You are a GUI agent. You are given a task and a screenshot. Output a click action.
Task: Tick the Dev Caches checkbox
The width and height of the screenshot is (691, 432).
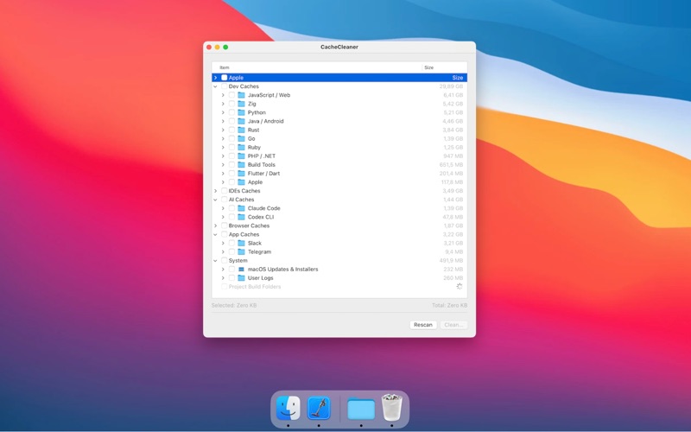point(225,86)
